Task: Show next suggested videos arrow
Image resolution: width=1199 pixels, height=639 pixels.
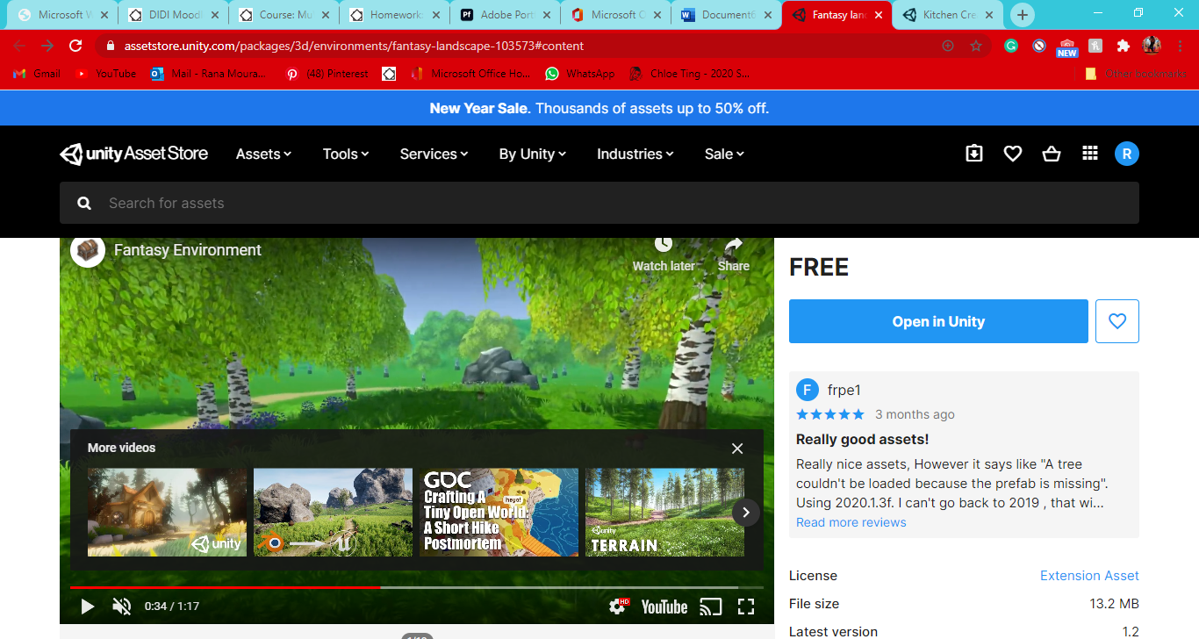Action: [746, 512]
